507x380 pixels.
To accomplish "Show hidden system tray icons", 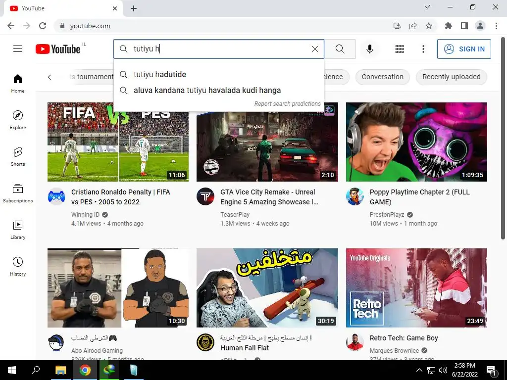I will coord(419,370).
